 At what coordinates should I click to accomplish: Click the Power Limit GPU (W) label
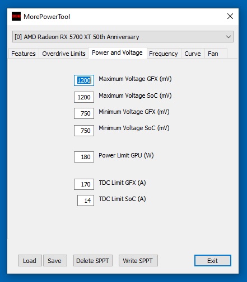[x=126, y=155]
